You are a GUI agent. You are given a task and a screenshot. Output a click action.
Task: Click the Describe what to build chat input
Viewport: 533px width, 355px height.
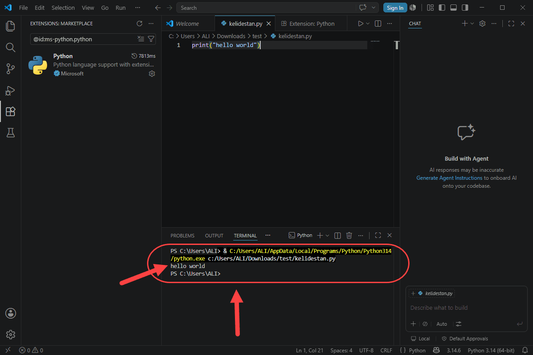[x=466, y=308]
